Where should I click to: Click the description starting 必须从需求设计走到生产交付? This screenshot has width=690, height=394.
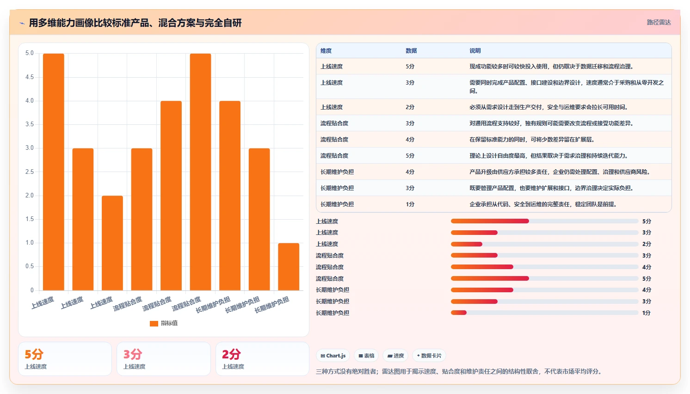click(x=548, y=107)
